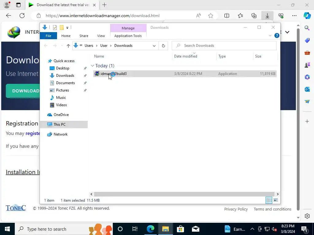
Task: Open the Edge Collections icon
Action: point(254,16)
